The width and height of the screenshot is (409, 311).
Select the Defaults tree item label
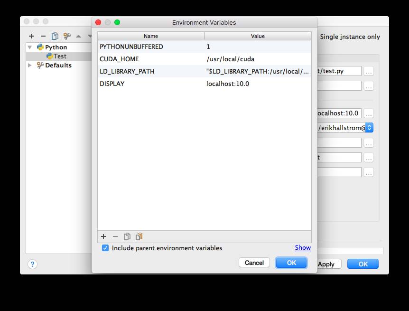coord(58,65)
